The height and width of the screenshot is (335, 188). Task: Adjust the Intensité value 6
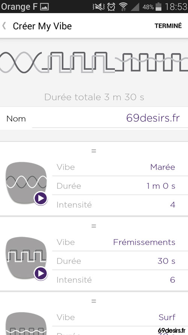point(120,280)
